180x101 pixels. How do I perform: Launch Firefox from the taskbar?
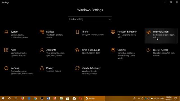click(x=22, y=98)
